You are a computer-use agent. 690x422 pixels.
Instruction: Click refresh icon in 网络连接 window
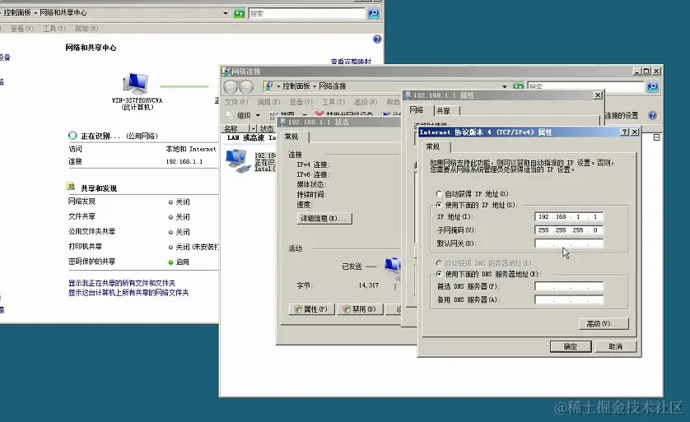(519, 86)
